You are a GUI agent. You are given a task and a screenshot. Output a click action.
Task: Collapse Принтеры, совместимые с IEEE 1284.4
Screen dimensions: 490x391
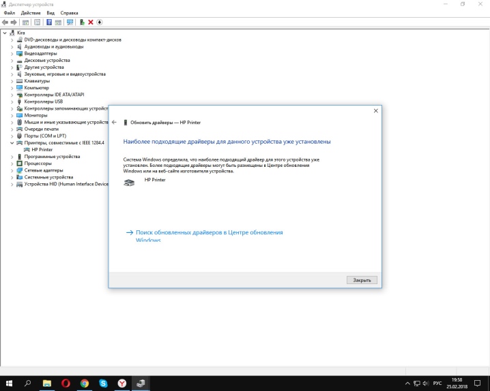pos(12,143)
